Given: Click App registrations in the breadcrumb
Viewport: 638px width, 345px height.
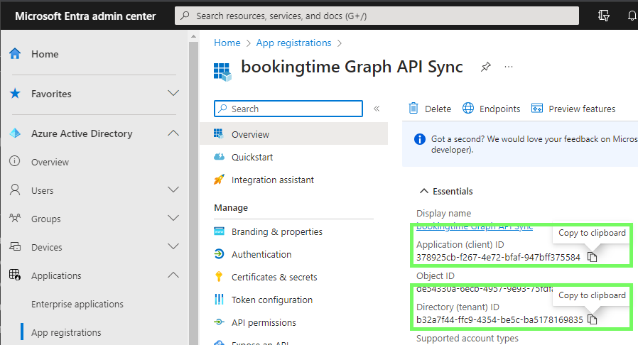Looking at the screenshot, I should (x=293, y=43).
